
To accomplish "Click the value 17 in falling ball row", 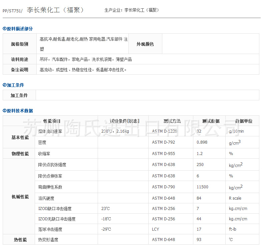I will point(199,229).
